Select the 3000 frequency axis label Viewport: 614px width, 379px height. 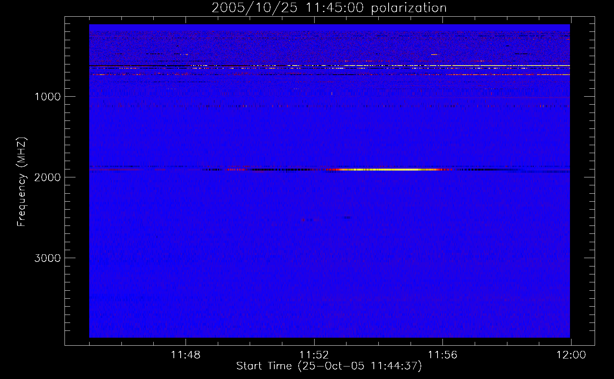pos(47,258)
